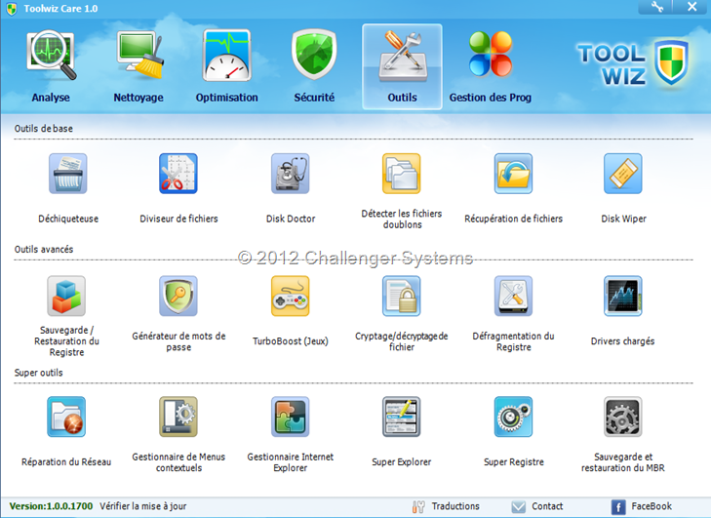Click the Super Registre label
This screenshot has height=518, width=711.
pyautogui.click(x=514, y=461)
